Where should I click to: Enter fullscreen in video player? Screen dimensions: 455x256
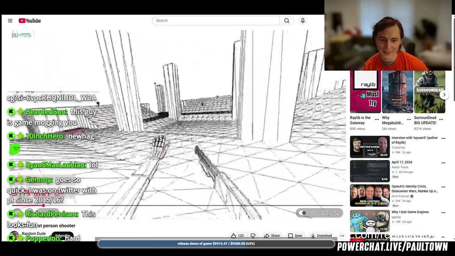(336, 213)
